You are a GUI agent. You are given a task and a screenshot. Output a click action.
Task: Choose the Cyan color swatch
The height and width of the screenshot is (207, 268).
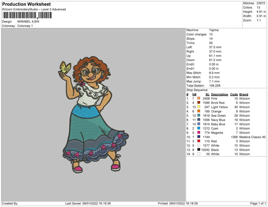(199, 128)
